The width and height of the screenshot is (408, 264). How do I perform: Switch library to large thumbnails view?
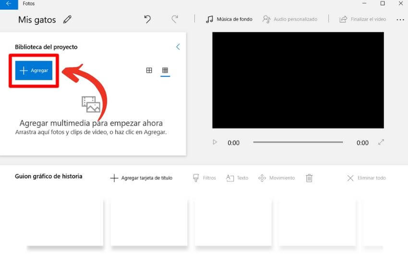[149, 70]
